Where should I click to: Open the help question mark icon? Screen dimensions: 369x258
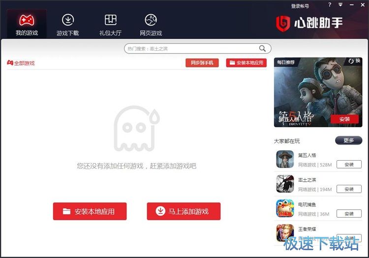pos(330,5)
